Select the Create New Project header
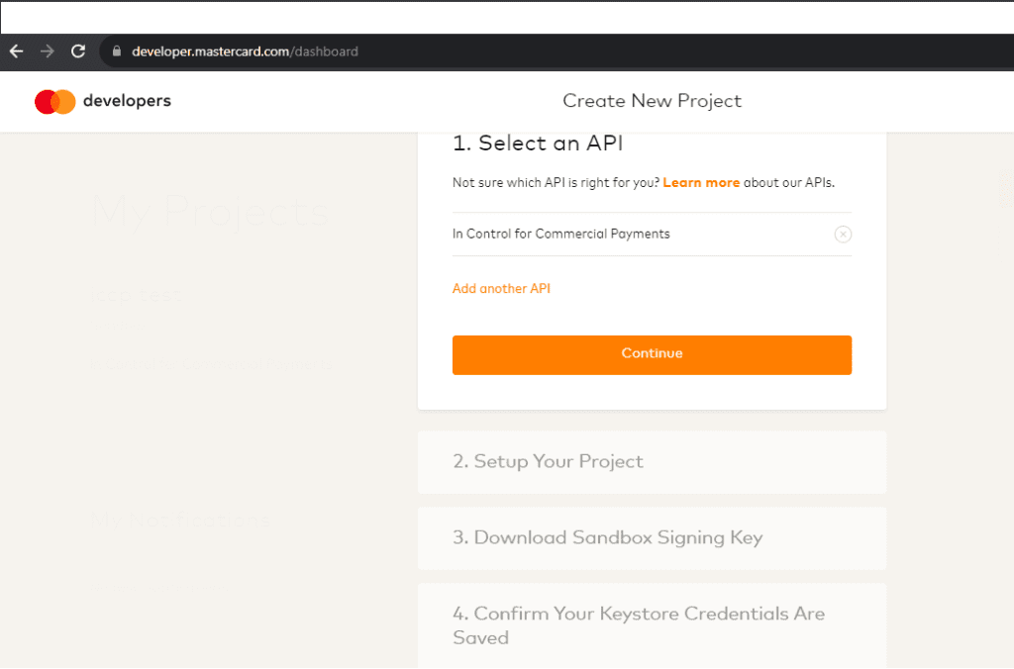The width and height of the screenshot is (1014, 669). coord(652,100)
